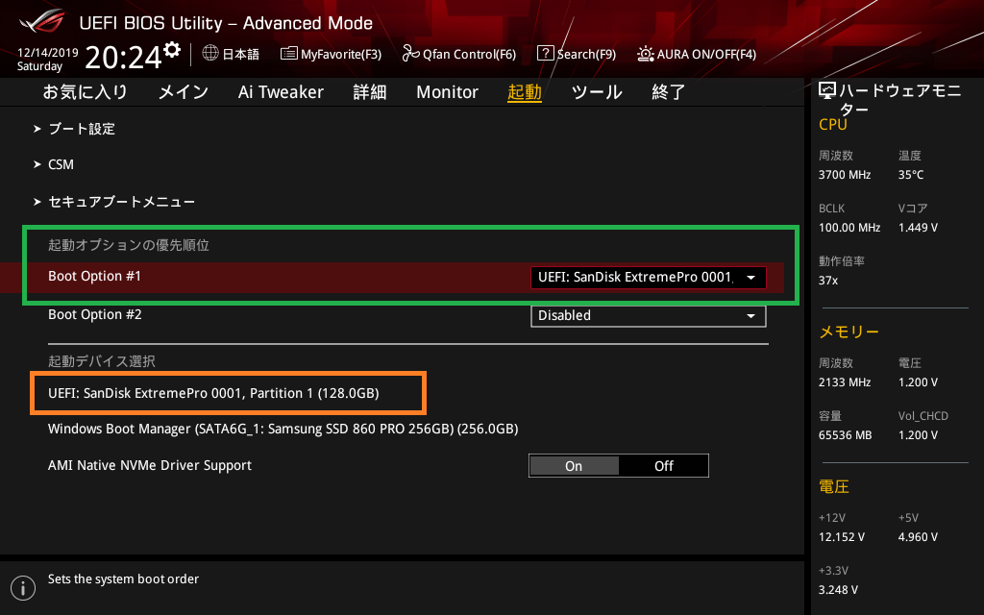
Task: Click the 電圧 section heading
Action: 834,486
